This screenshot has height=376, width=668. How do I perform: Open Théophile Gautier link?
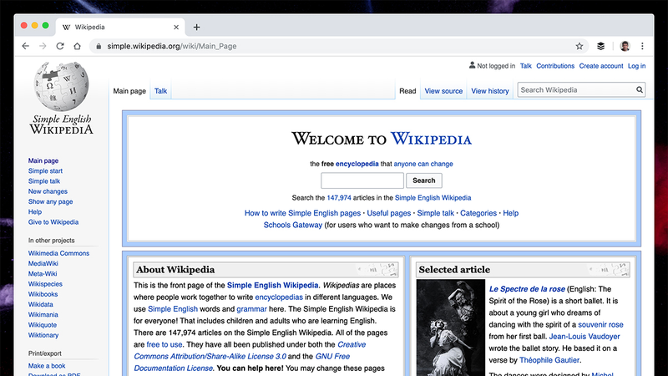[x=549, y=360]
